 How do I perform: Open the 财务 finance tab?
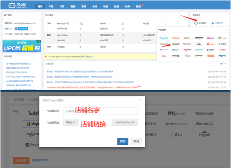click(x=127, y=6)
